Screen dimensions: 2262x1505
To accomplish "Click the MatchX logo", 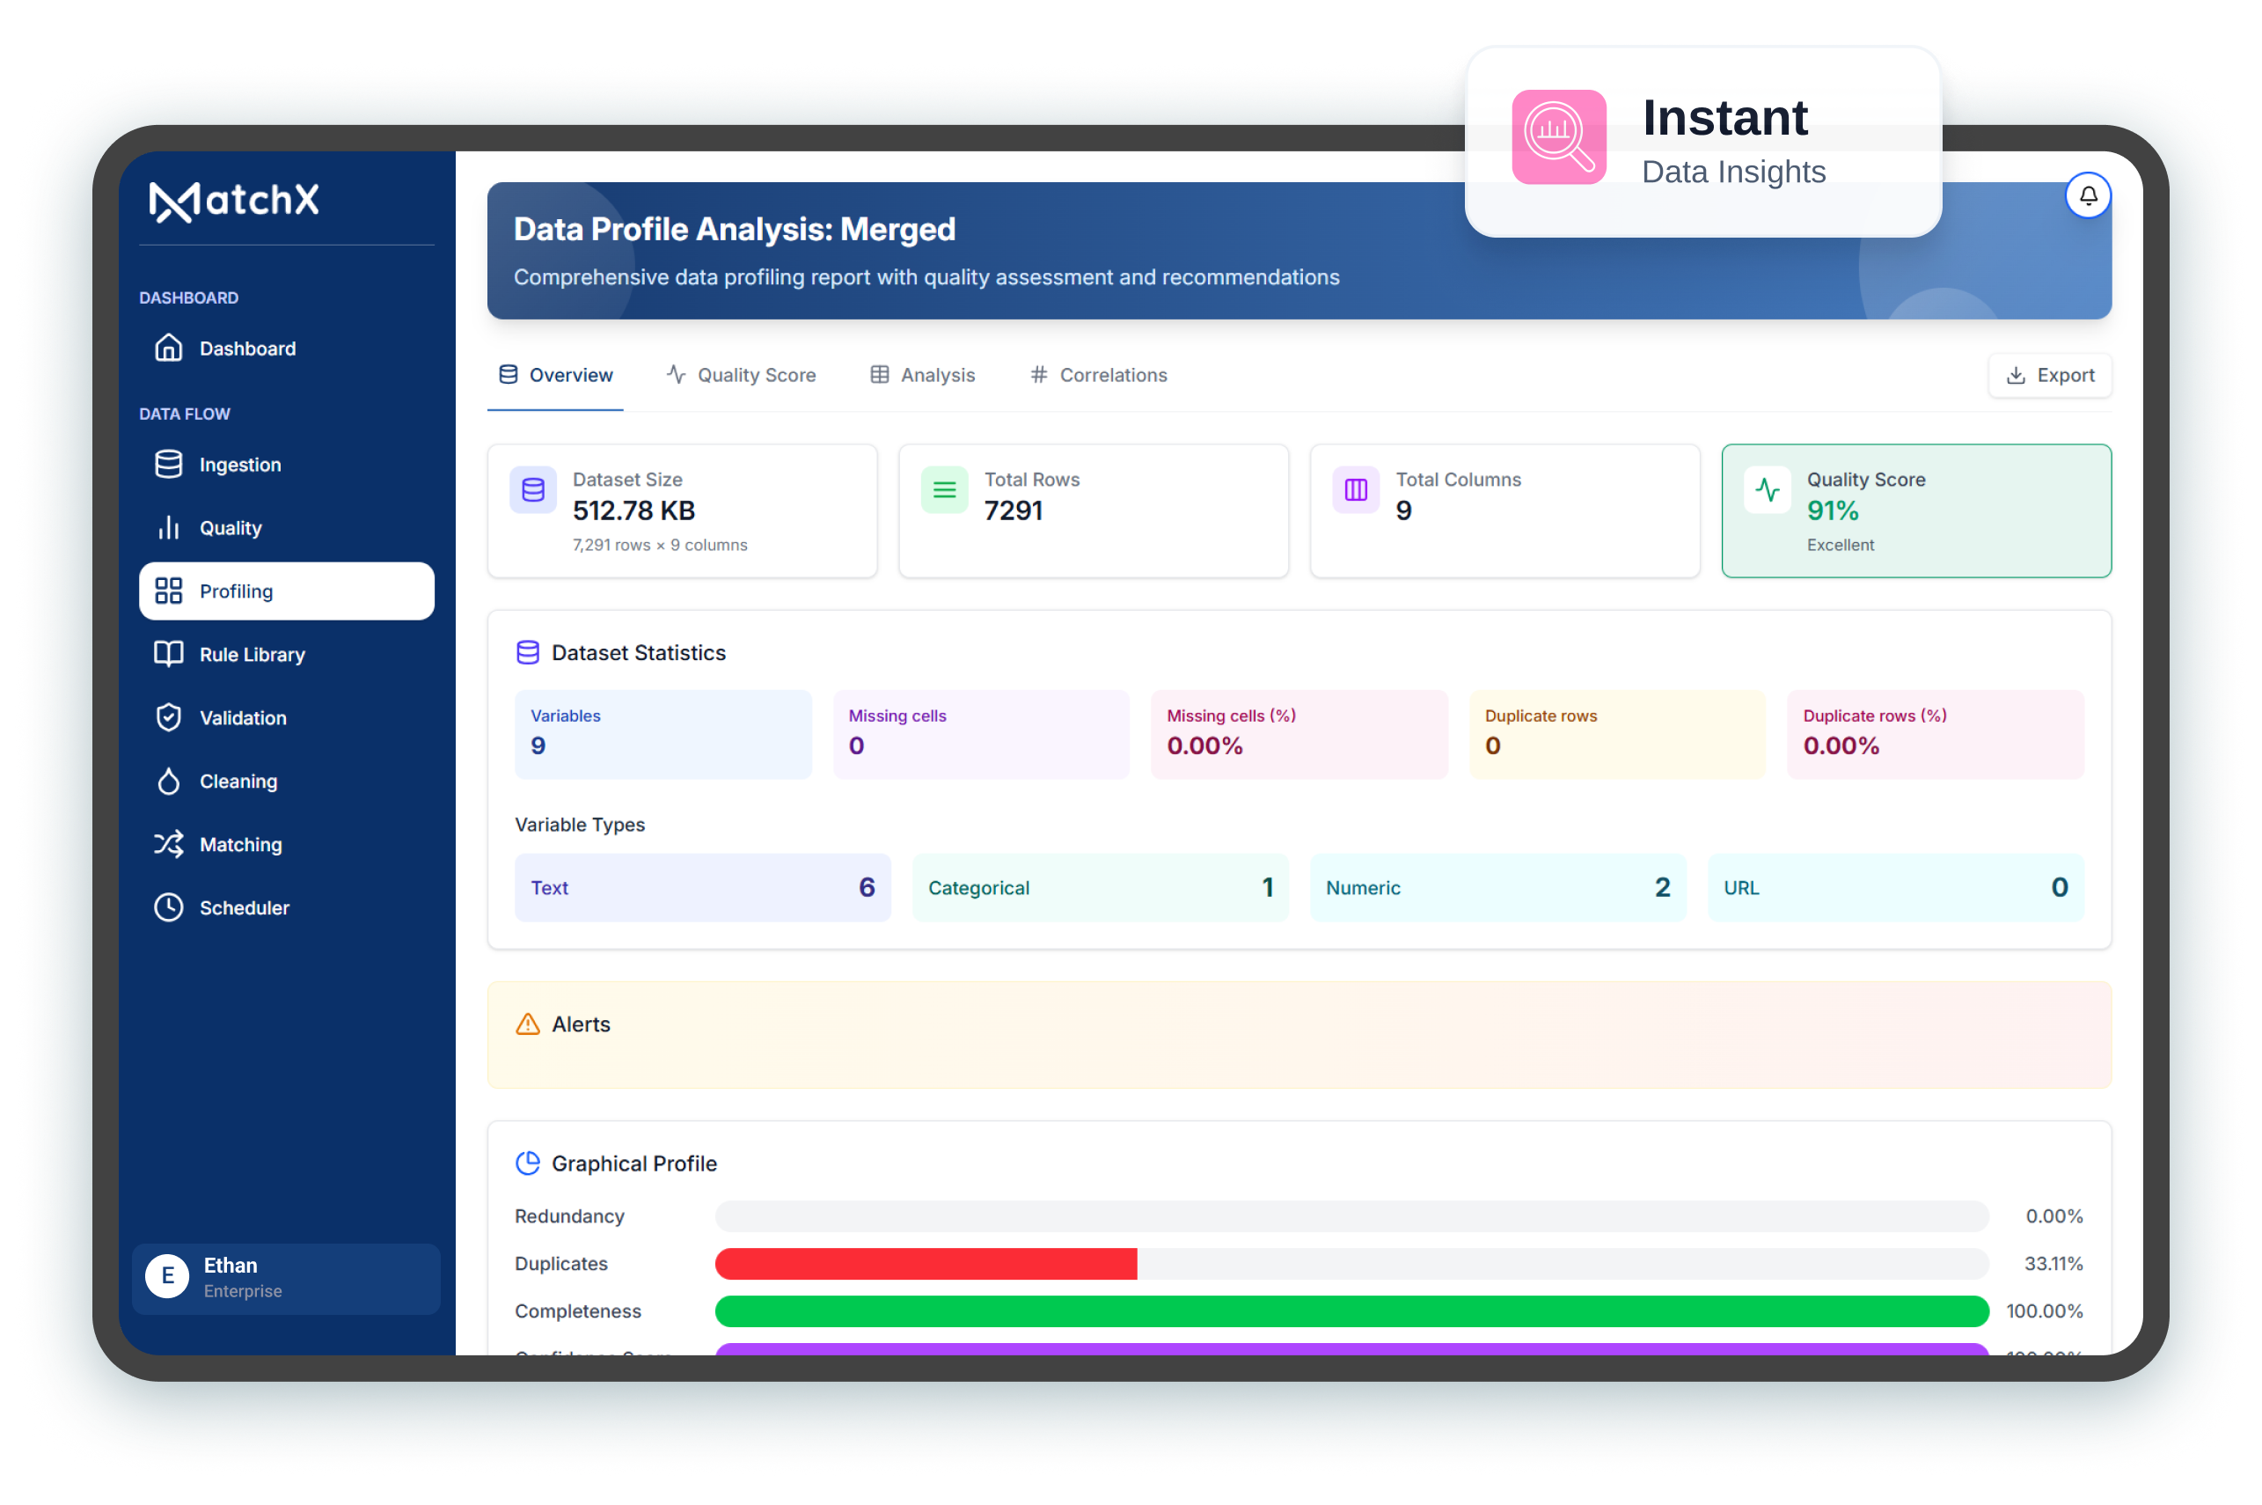I will click(x=233, y=202).
